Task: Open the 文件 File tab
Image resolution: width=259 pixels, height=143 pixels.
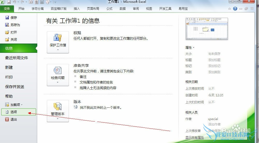Action: pos(7,9)
